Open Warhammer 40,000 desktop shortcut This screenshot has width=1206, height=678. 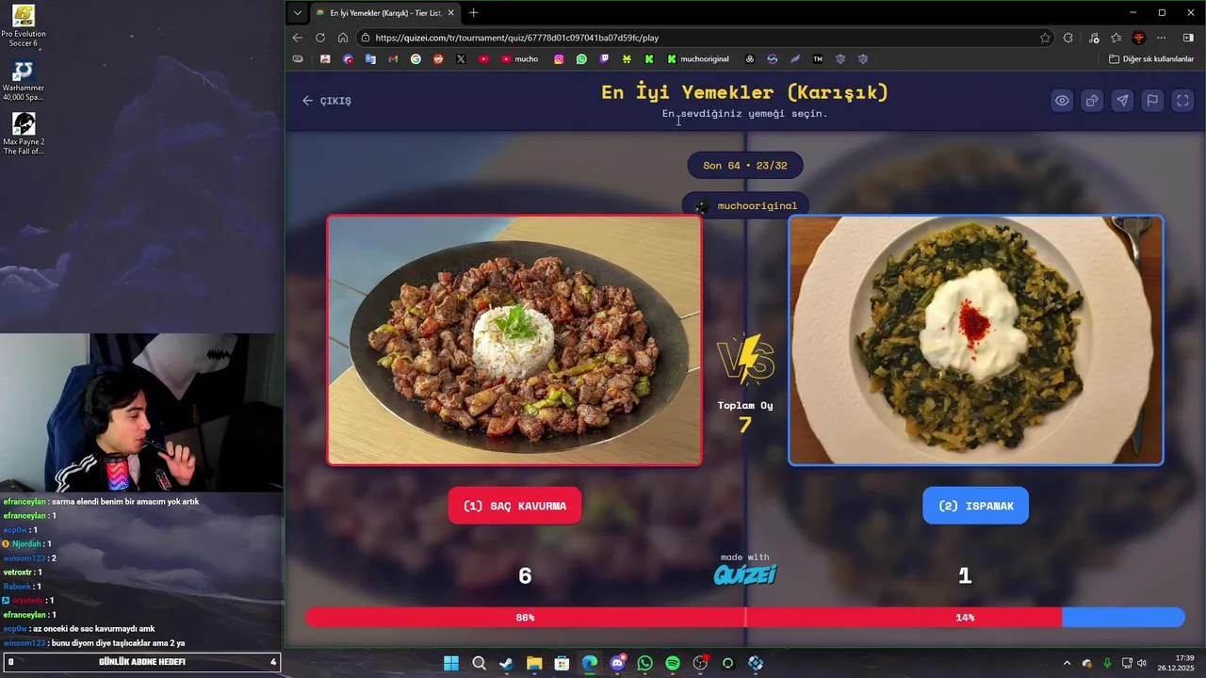(x=24, y=81)
